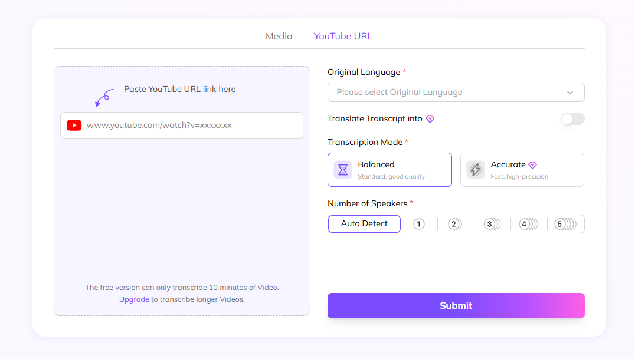Pick speaker count 2
The image size is (635, 359).
(454, 224)
